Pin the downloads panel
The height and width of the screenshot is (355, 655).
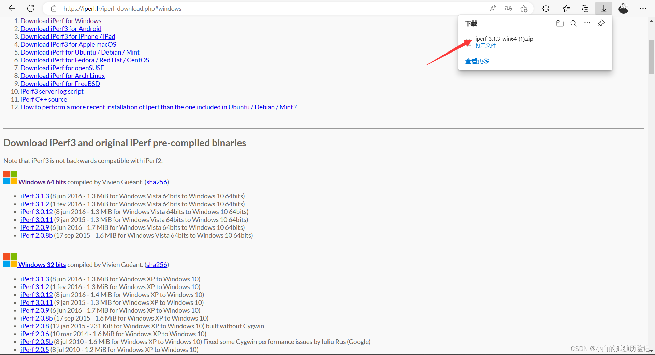coord(601,23)
